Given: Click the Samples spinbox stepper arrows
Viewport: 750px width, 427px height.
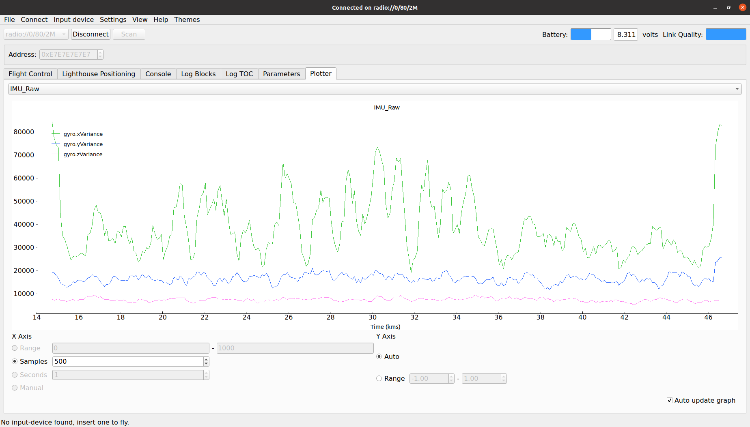Looking at the screenshot, I should [206, 361].
